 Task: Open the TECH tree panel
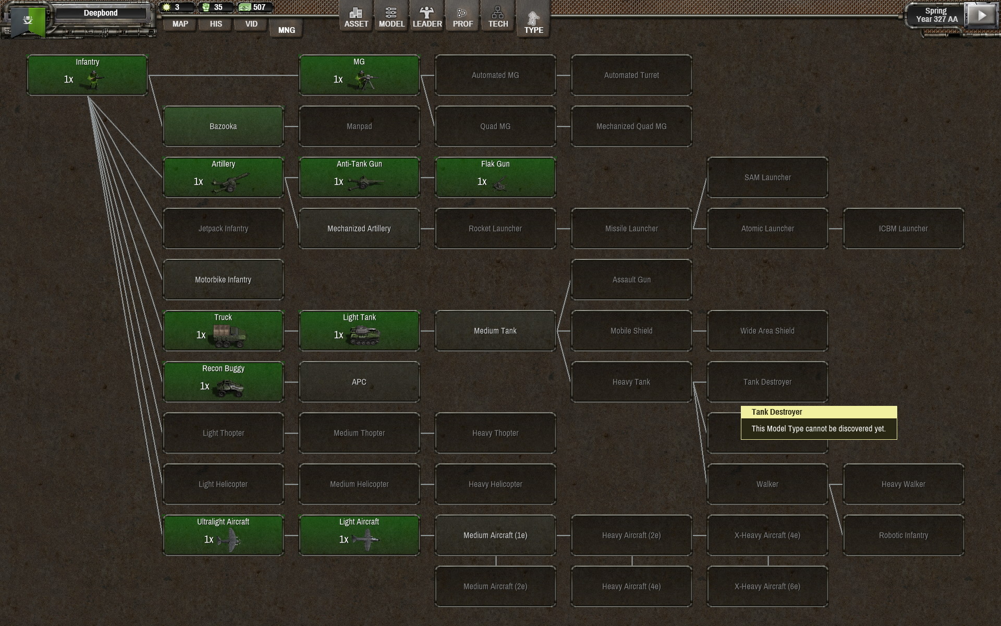click(498, 16)
